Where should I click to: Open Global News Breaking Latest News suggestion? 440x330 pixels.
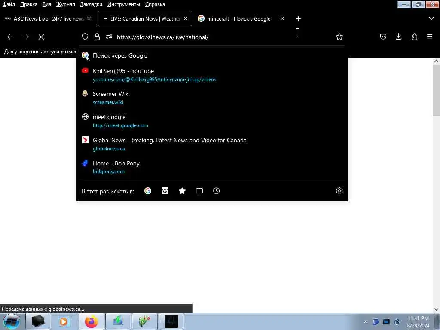pyautogui.click(x=212, y=144)
